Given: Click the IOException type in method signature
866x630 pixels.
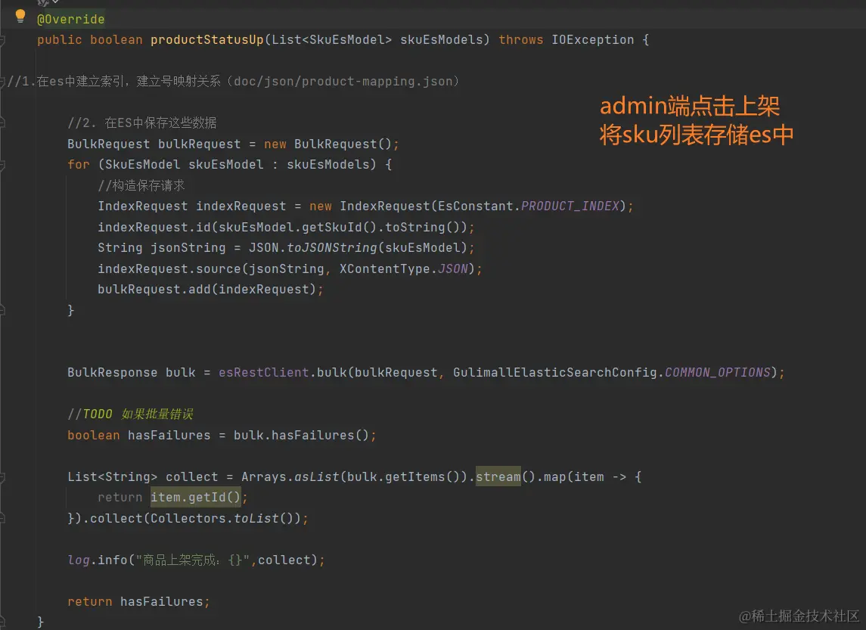Looking at the screenshot, I should click(593, 40).
